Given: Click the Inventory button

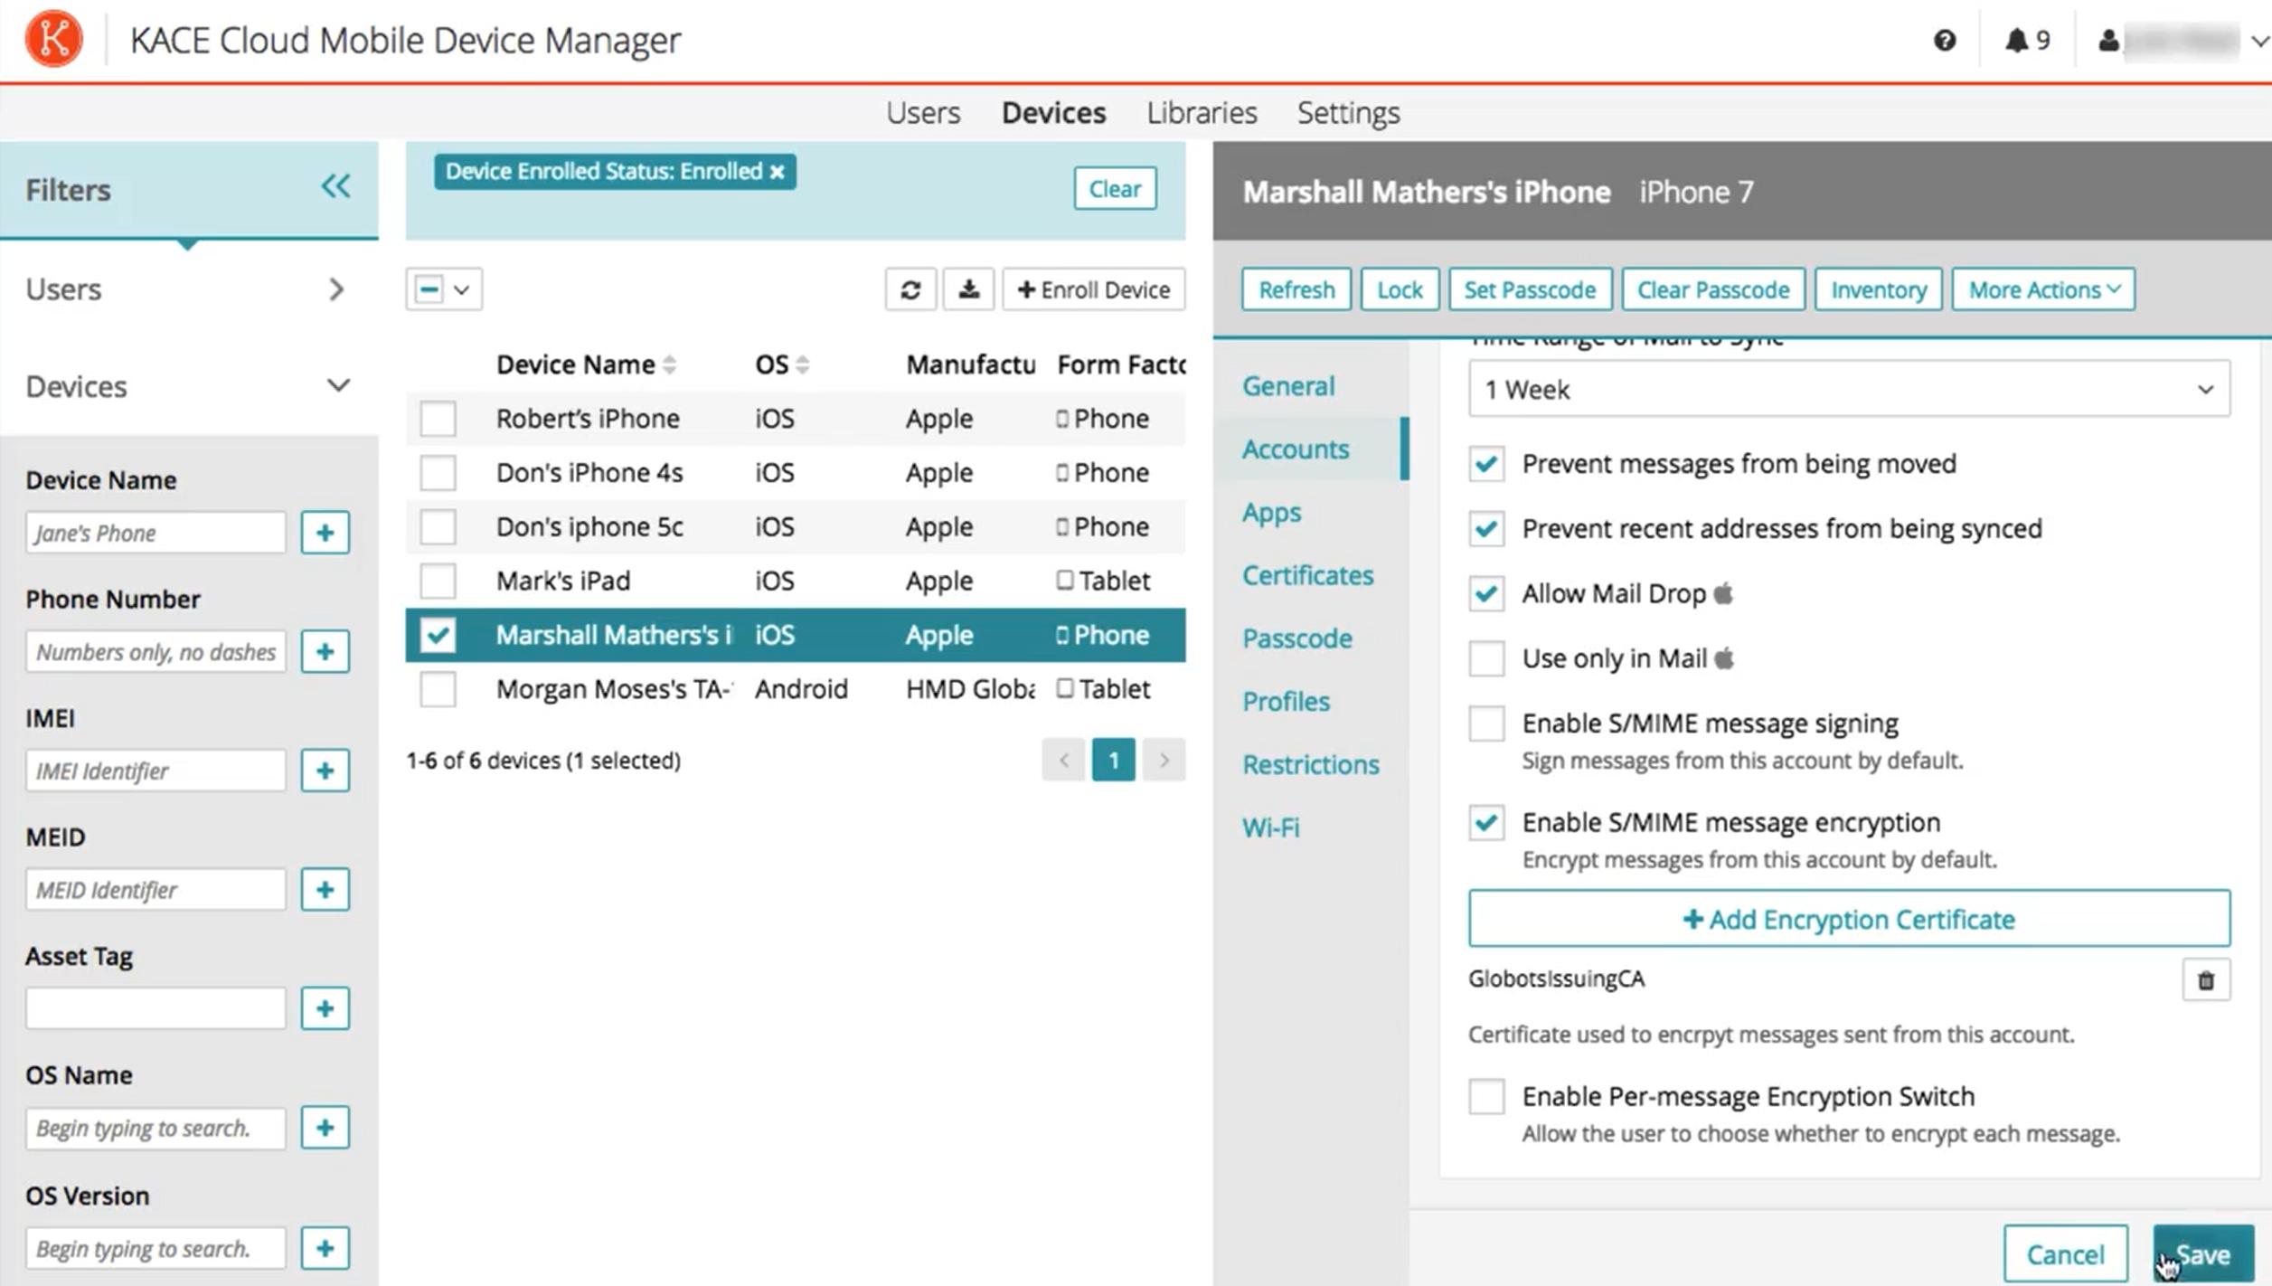Looking at the screenshot, I should [x=1878, y=289].
